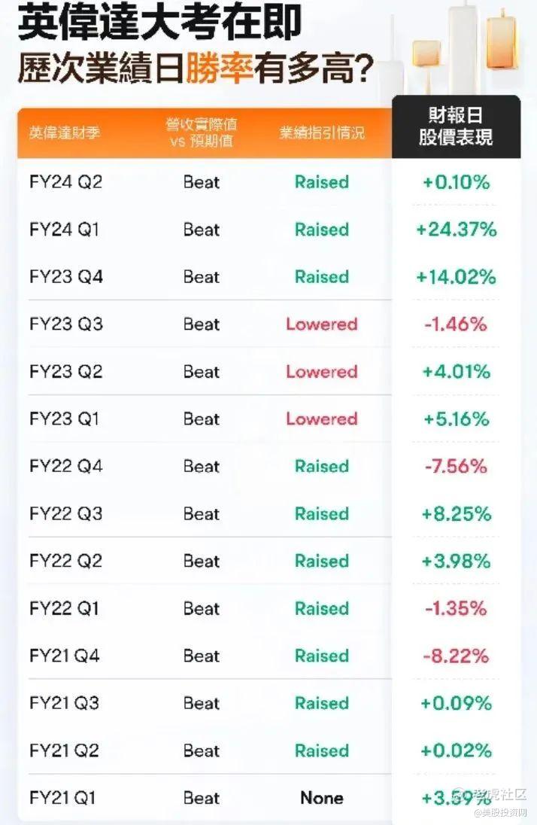Click None in the FY21 Q1 row
The height and width of the screenshot is (825, 537).
(x=321, y=798)
